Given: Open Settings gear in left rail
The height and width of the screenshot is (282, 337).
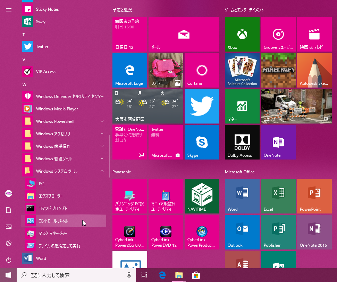Looking at the screenshot, I should pos(9,243).
